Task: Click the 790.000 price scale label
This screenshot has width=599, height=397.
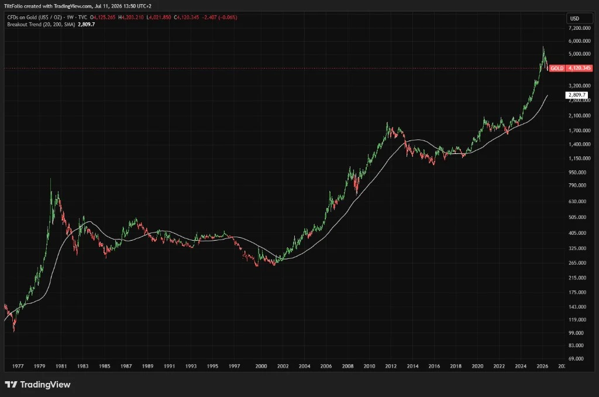Action: pos(577,185)
